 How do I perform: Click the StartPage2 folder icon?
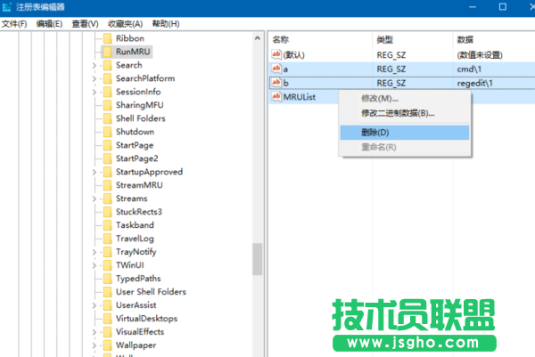pyautogui.click(x=108, y=158)
